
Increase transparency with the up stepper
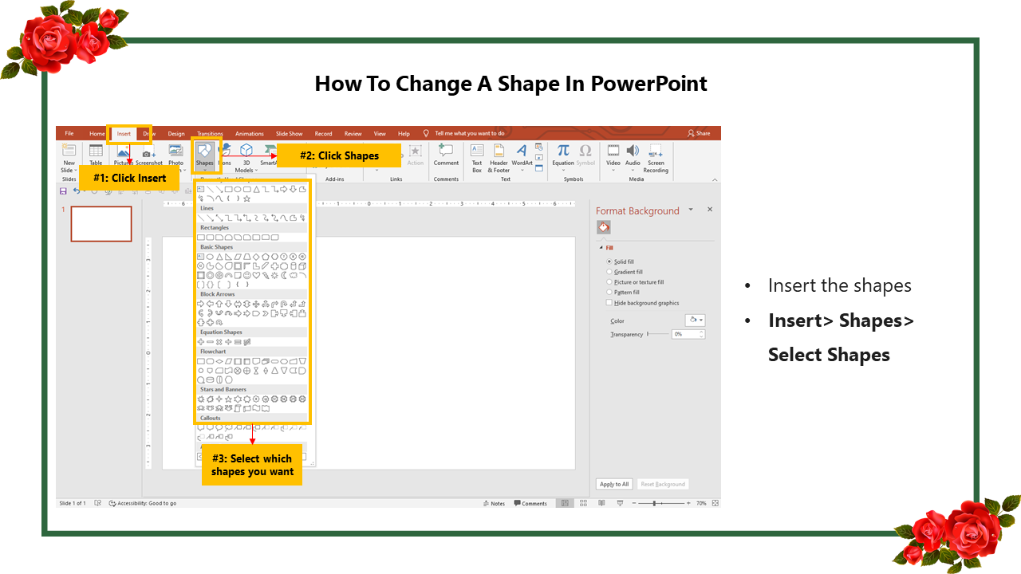(x=701, y=332)
